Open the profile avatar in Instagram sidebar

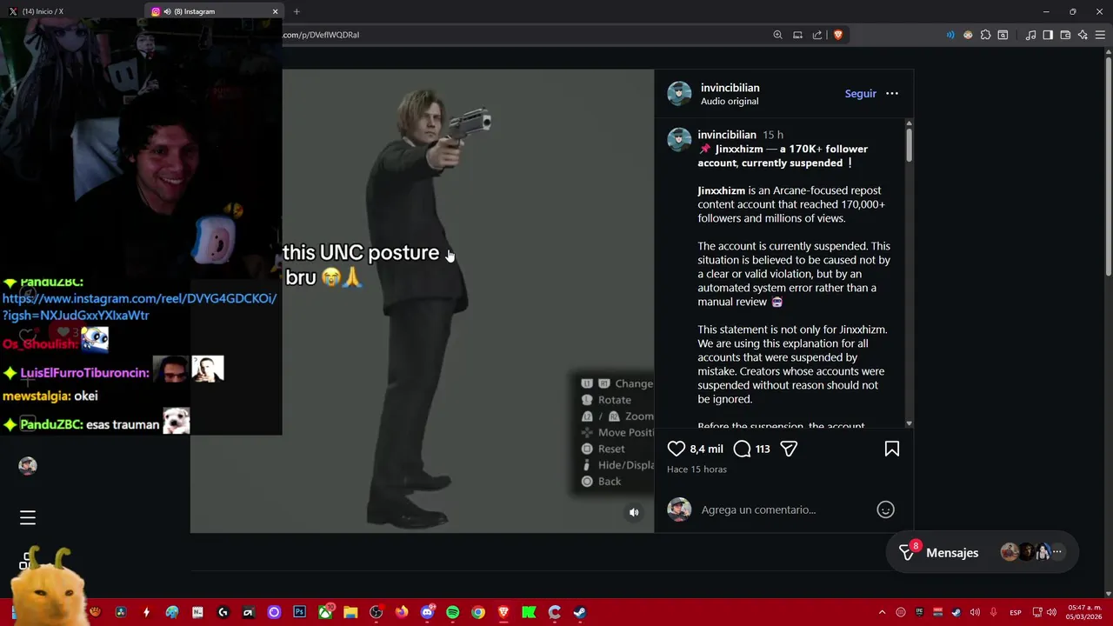[28, 466]
